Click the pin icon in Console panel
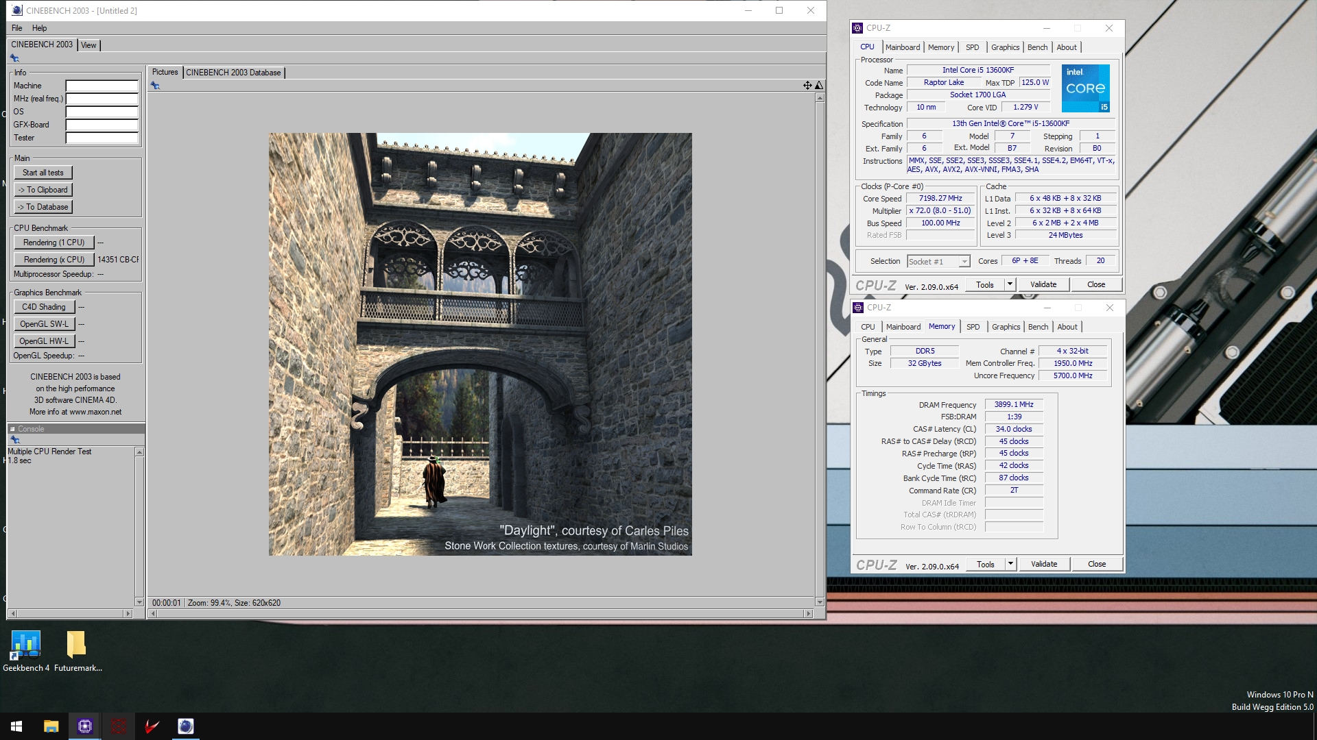1317x740 pixels. pos(14,440)
